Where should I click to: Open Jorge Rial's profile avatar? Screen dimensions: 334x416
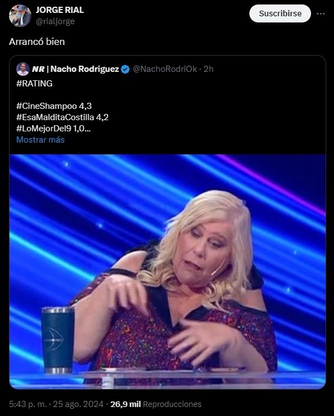point(20,16)
